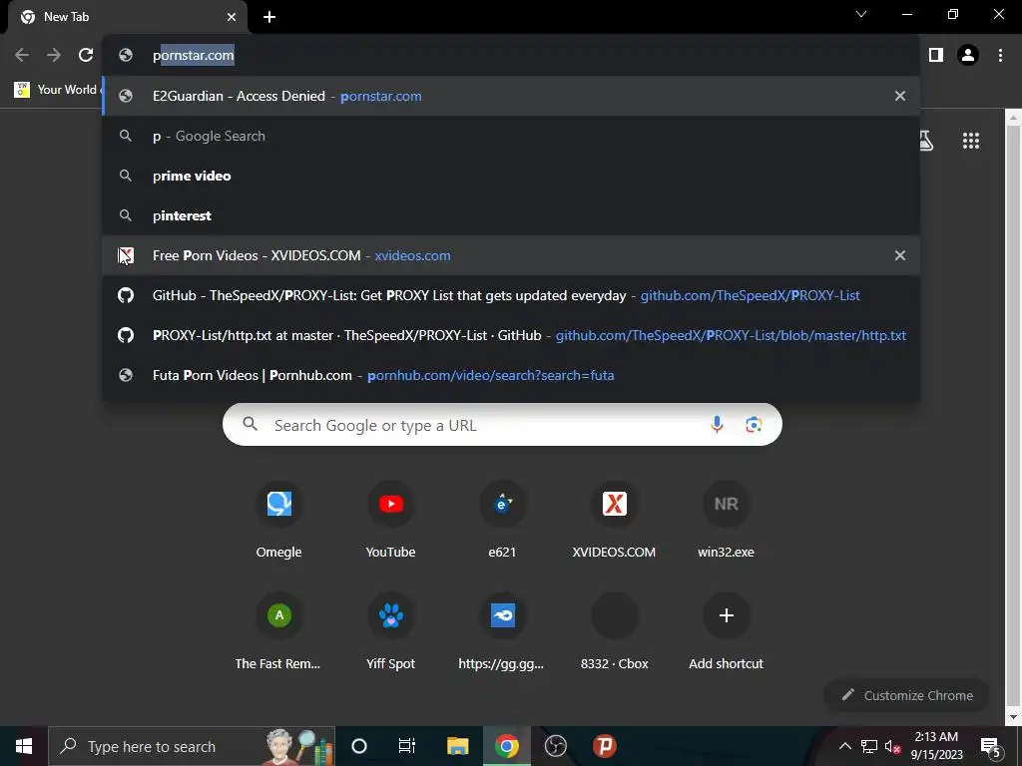Click the Chrome icon on the taskbar
Image resolution: width=1022 pixels, height=766 pixels.
(x=506, y=746)
